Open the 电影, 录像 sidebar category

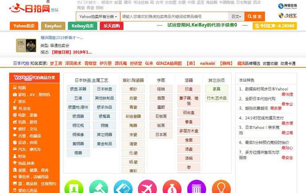(25, 115)
